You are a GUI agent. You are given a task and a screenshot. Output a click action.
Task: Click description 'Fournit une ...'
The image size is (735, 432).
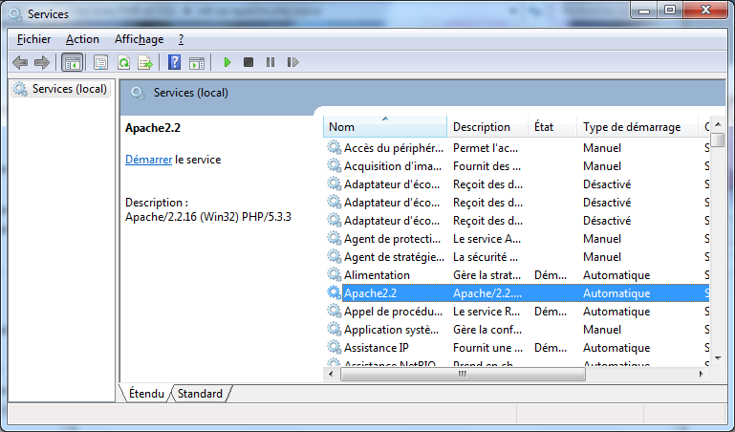click(x=487, y=347)
